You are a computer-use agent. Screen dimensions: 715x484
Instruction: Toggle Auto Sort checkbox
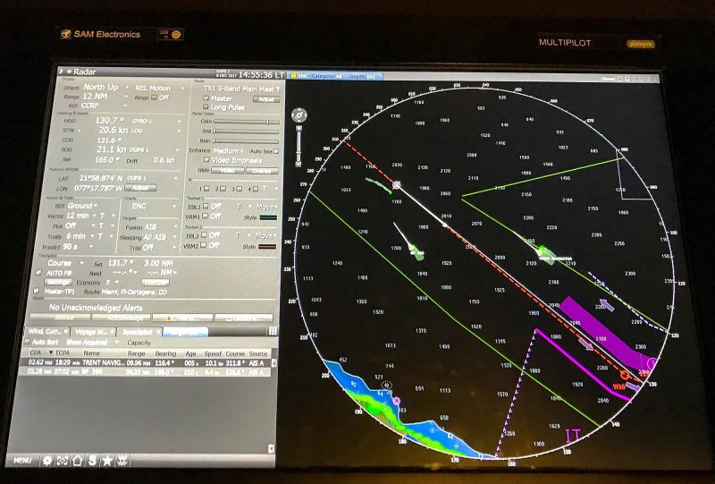[x=28, y=342]
